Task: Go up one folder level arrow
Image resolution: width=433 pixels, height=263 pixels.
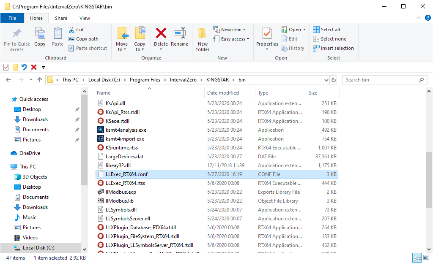Action: (x=40, y=80)
